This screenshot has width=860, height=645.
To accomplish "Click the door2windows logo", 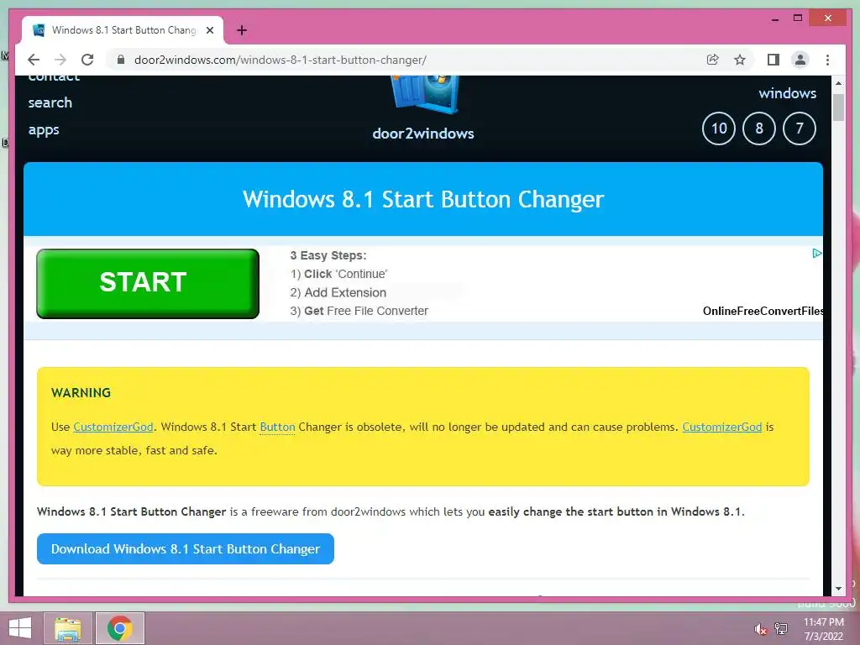I will 424,94.
